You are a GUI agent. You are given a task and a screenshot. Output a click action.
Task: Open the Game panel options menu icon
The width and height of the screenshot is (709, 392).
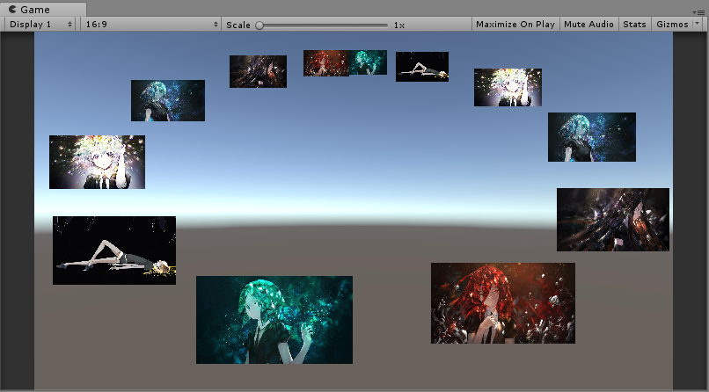click(698, 12)
